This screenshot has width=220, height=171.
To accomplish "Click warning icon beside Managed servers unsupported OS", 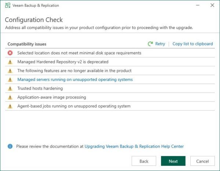I will coord(10,79).
